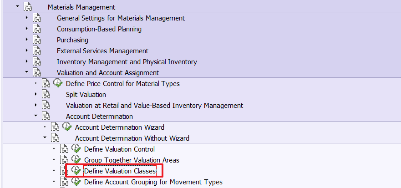Open documentation icon beside Define Valuation Classes
The image size is (401, 188).
point(64,171)
